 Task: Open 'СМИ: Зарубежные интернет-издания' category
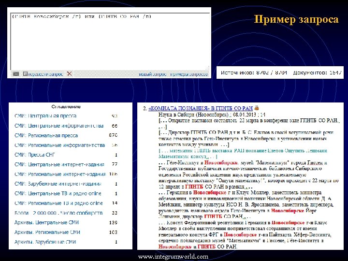point(58,184)
